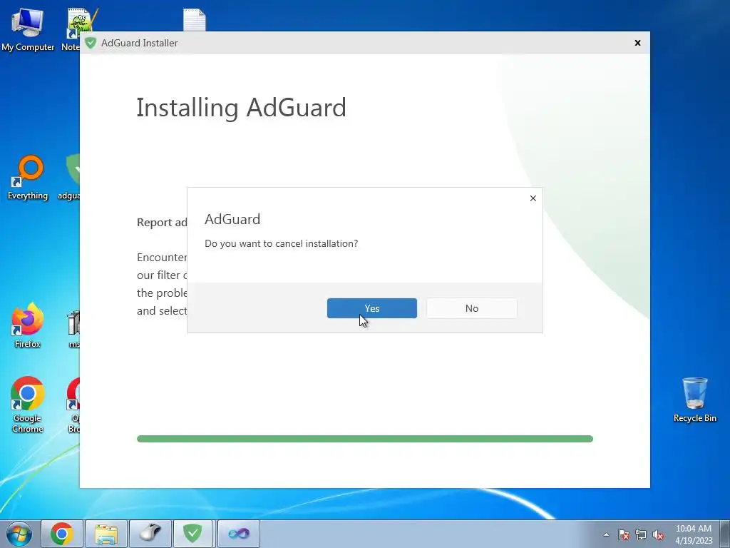Open My Computer desktop icon
The image size is (730, 548).
tap(28, 29)
